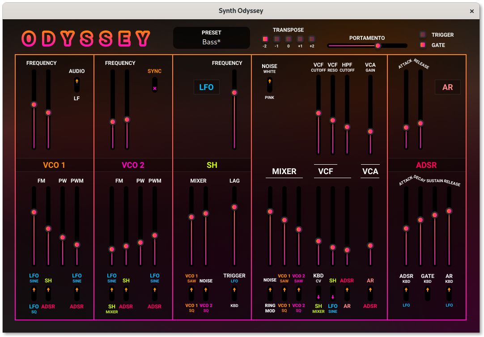Viewport: 484px width, 337px height.
Task: Toggle SH mixer VCO 1 SAW/SQ switch
Action: [x=191, y=294]
